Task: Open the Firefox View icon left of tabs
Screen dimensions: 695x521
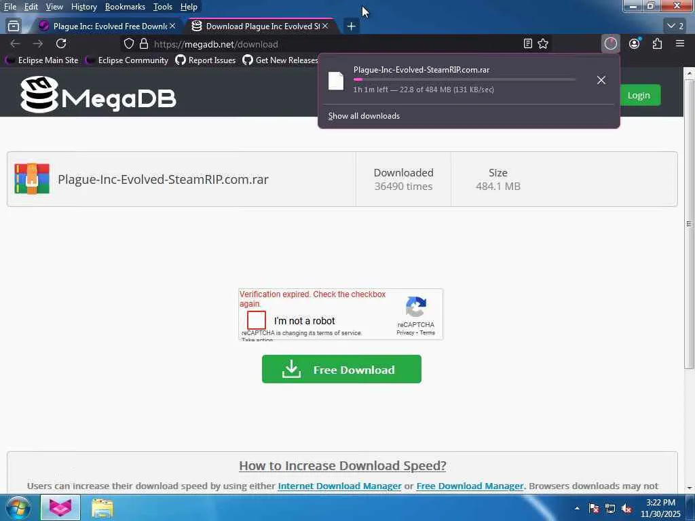Action: [x=14, y=26]
